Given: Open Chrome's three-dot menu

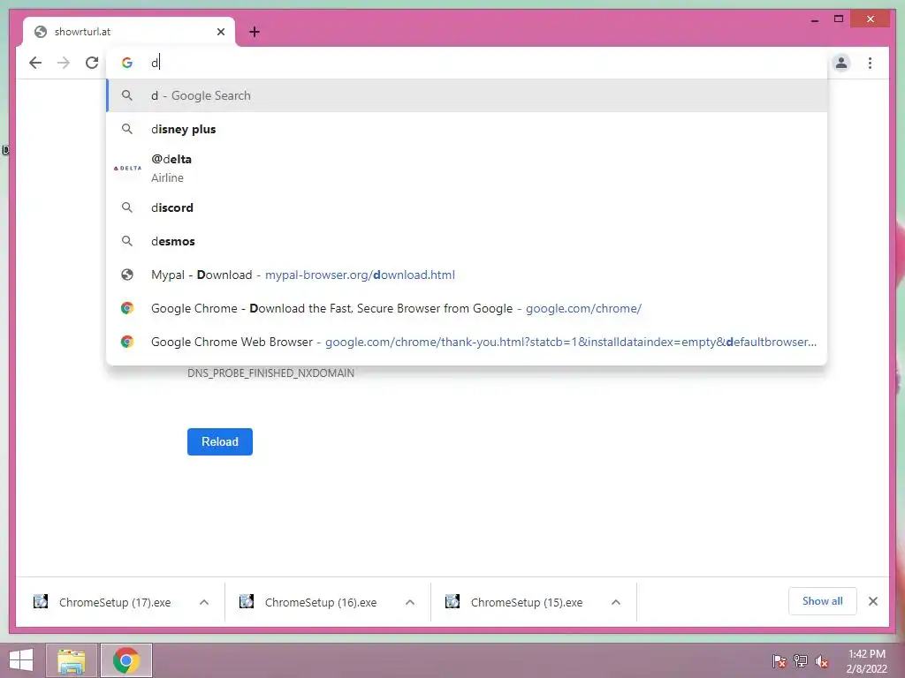Looking at the screenshot, I should 870,63.
